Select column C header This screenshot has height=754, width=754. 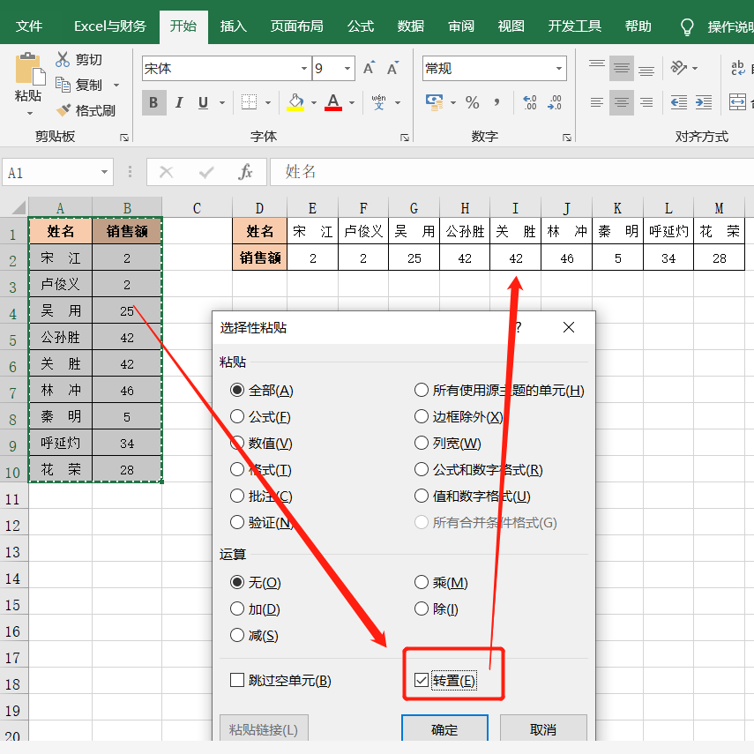tap(197, 207)
